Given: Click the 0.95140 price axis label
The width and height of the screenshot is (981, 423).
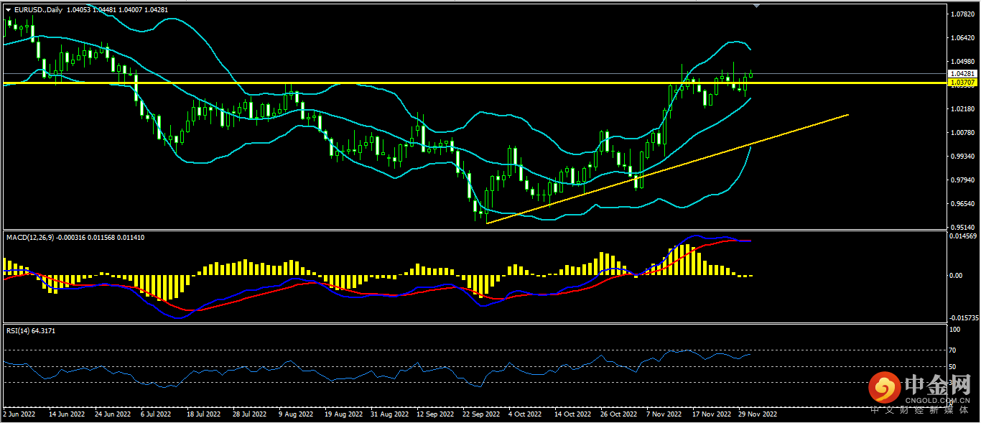Looking at the screenshot, I should point(962,228).
